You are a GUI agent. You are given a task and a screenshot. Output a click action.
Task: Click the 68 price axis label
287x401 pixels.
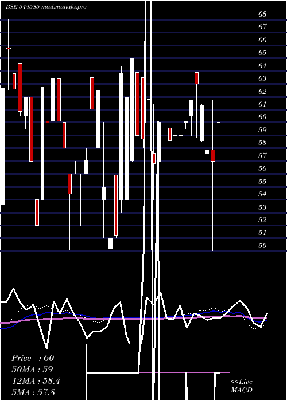[262, 14]
